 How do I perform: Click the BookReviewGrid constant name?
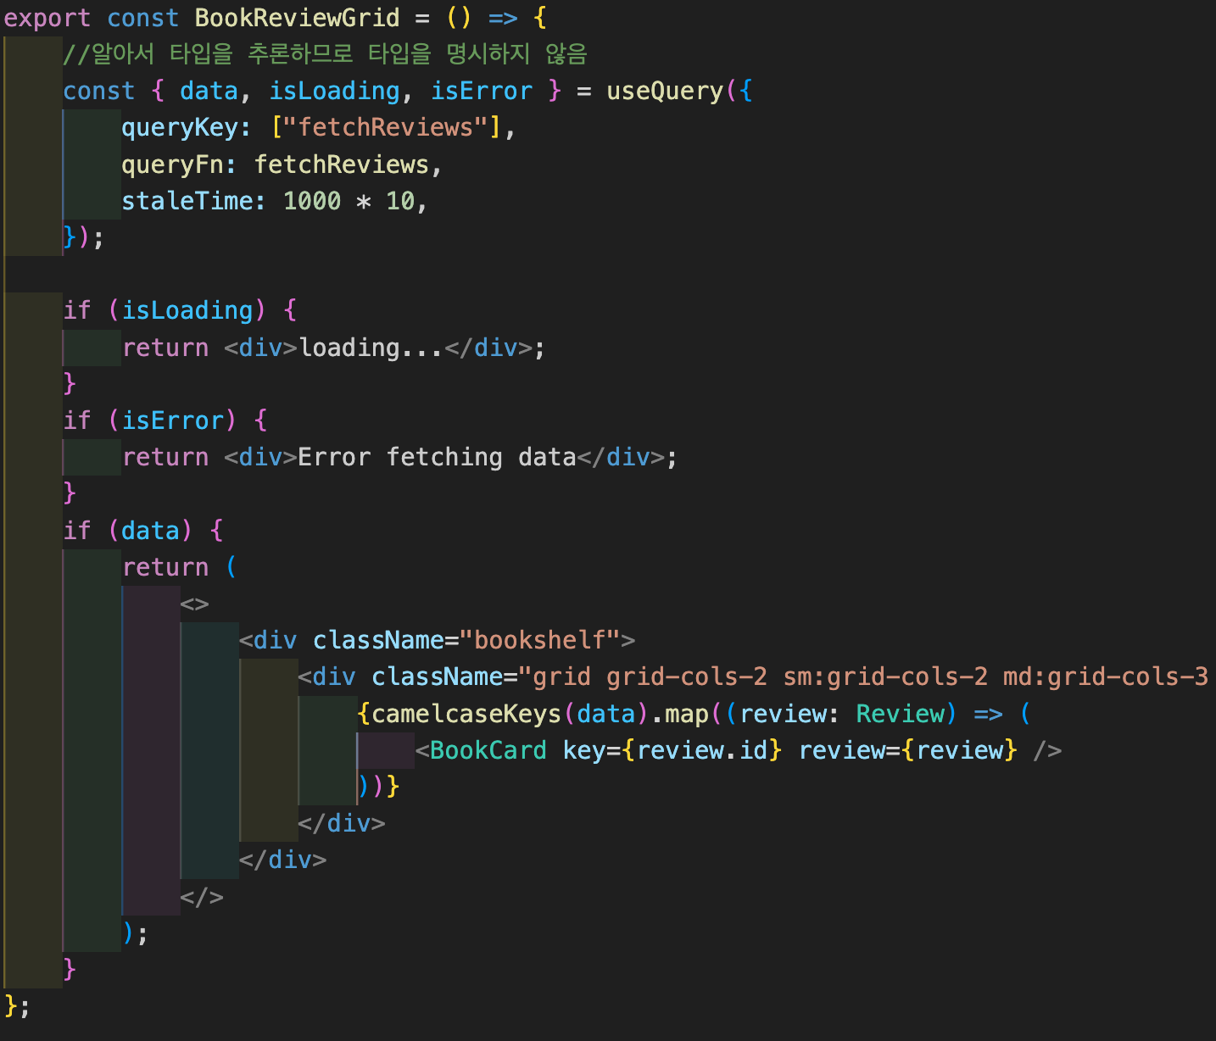(297, 17)
